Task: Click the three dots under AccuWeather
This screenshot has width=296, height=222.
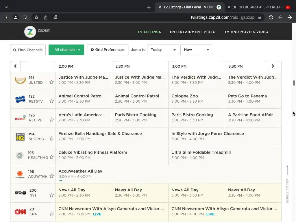Action: 60,181
